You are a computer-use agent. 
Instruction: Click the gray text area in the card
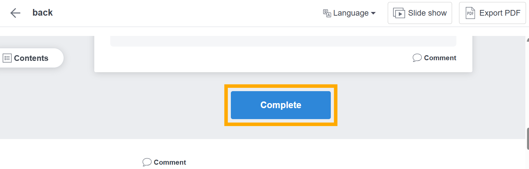coord(283,41)
